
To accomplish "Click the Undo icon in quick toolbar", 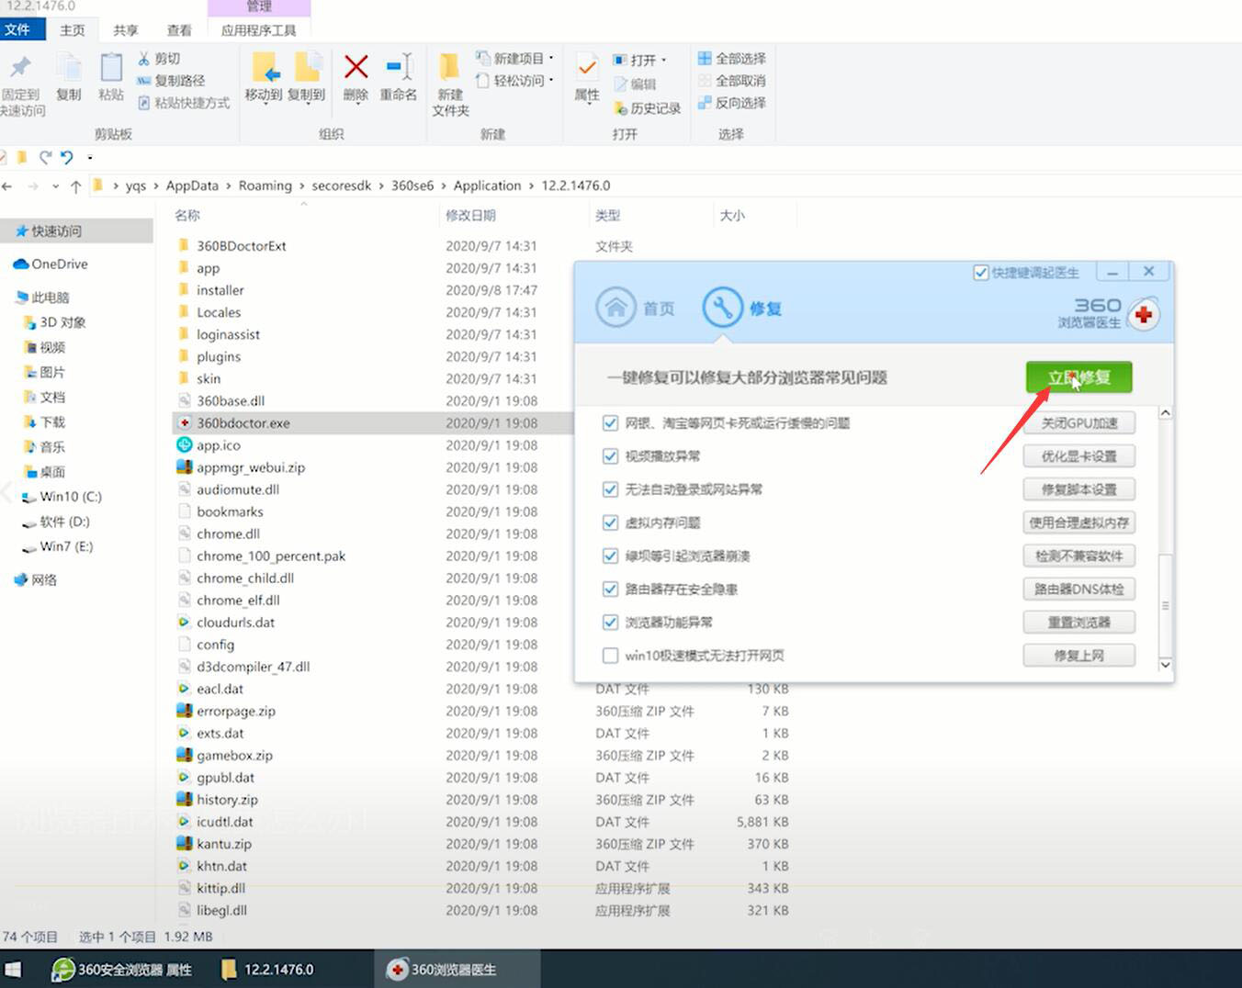I will (x=66, y=158).
